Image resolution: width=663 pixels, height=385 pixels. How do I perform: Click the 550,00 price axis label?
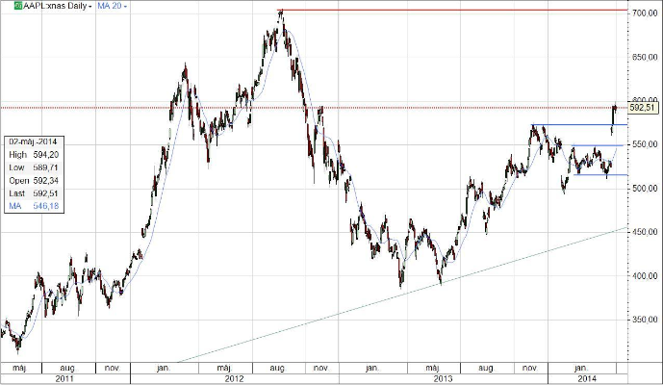click(x=645, y=144)
